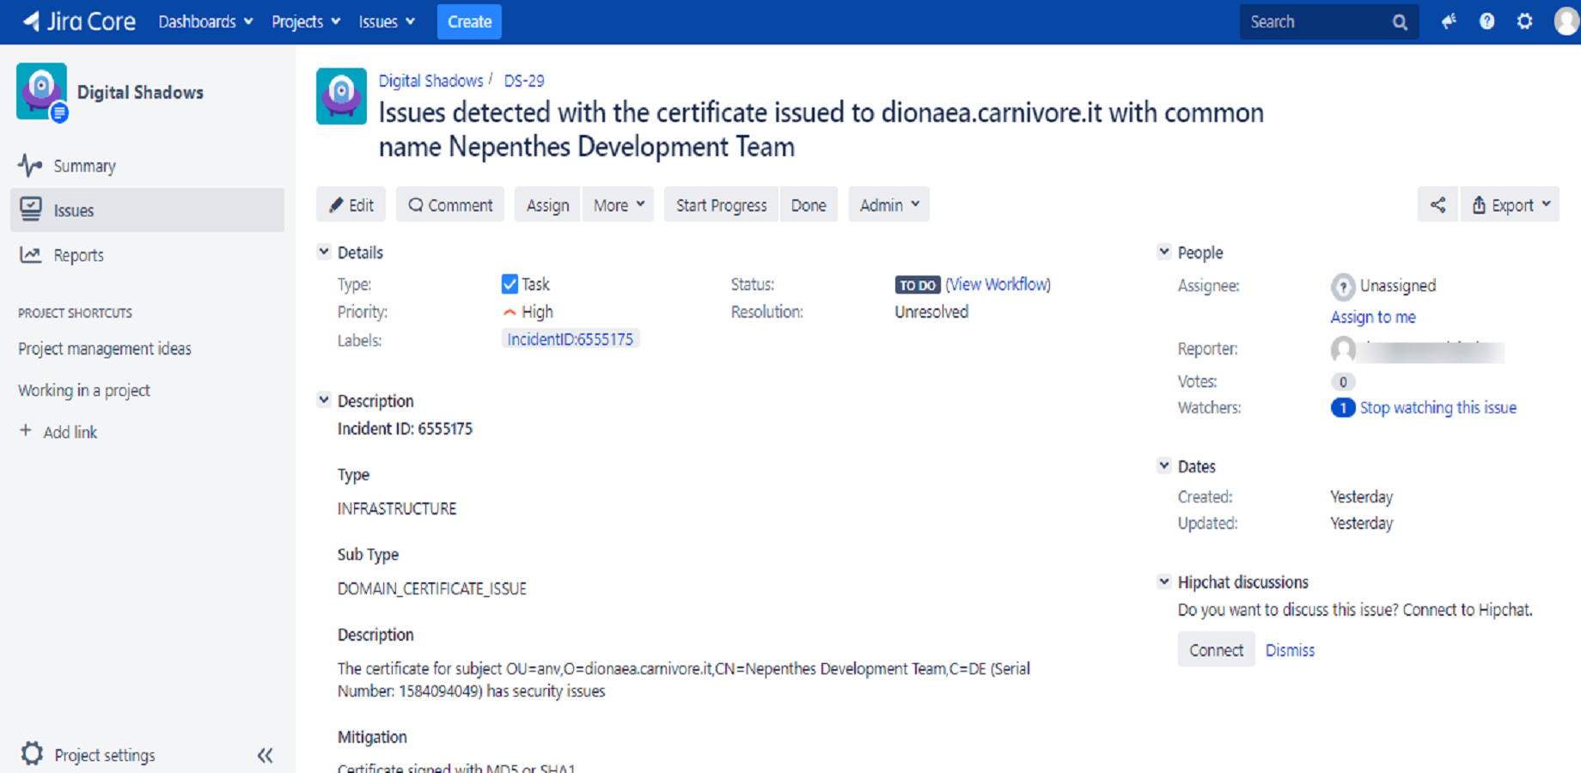Click the Reports chart icon in the sidebar
This screenshot has width=1581, height=773.
[30, 254]
